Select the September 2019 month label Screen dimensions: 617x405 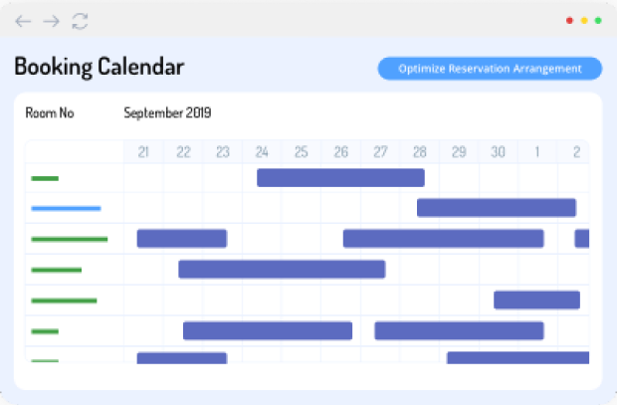[167, 113]
